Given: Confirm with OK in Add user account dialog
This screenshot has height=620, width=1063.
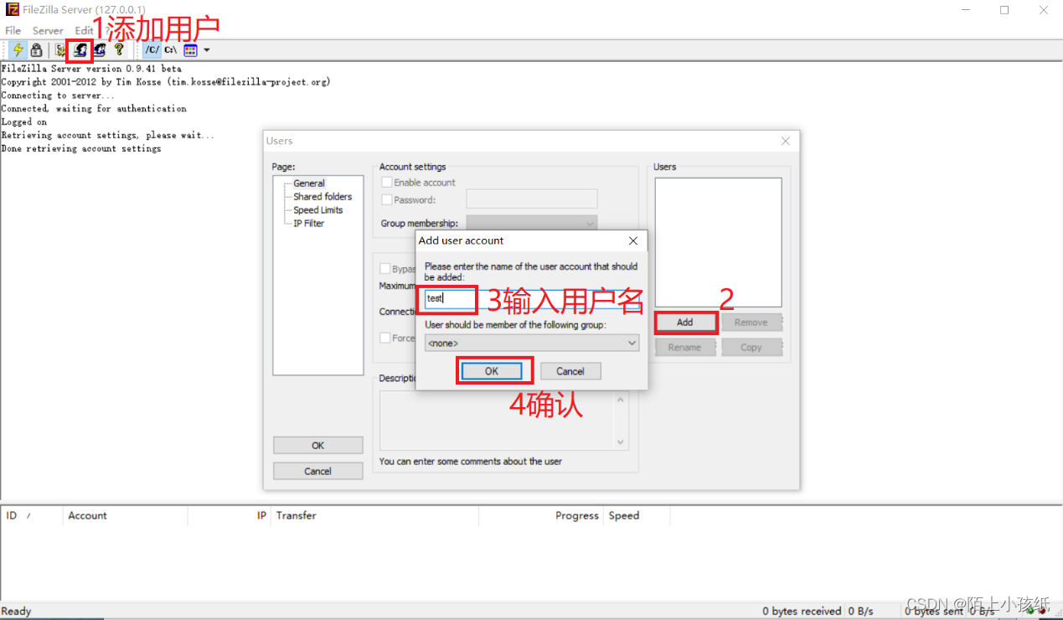Looking at the screenshot, I should click(x=492, y=371).
